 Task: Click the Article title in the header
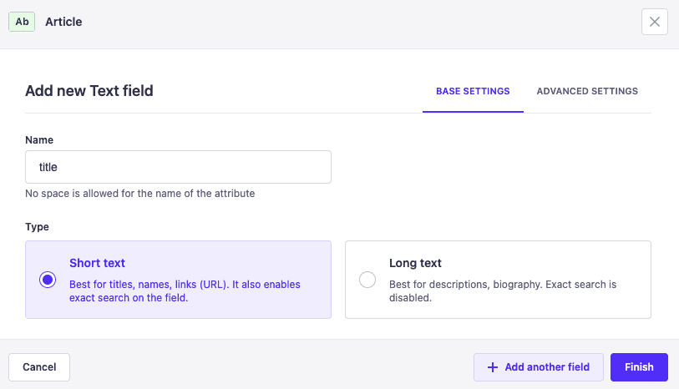pyautogui.click(x=63, y=22)
